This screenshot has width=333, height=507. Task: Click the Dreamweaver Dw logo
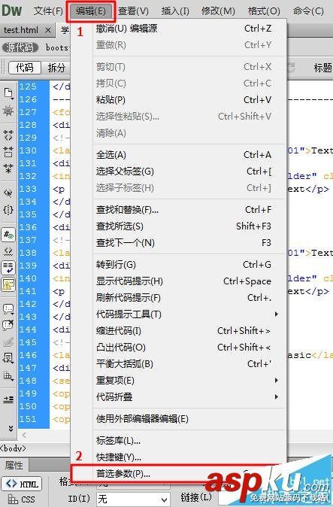pos(11,11)
